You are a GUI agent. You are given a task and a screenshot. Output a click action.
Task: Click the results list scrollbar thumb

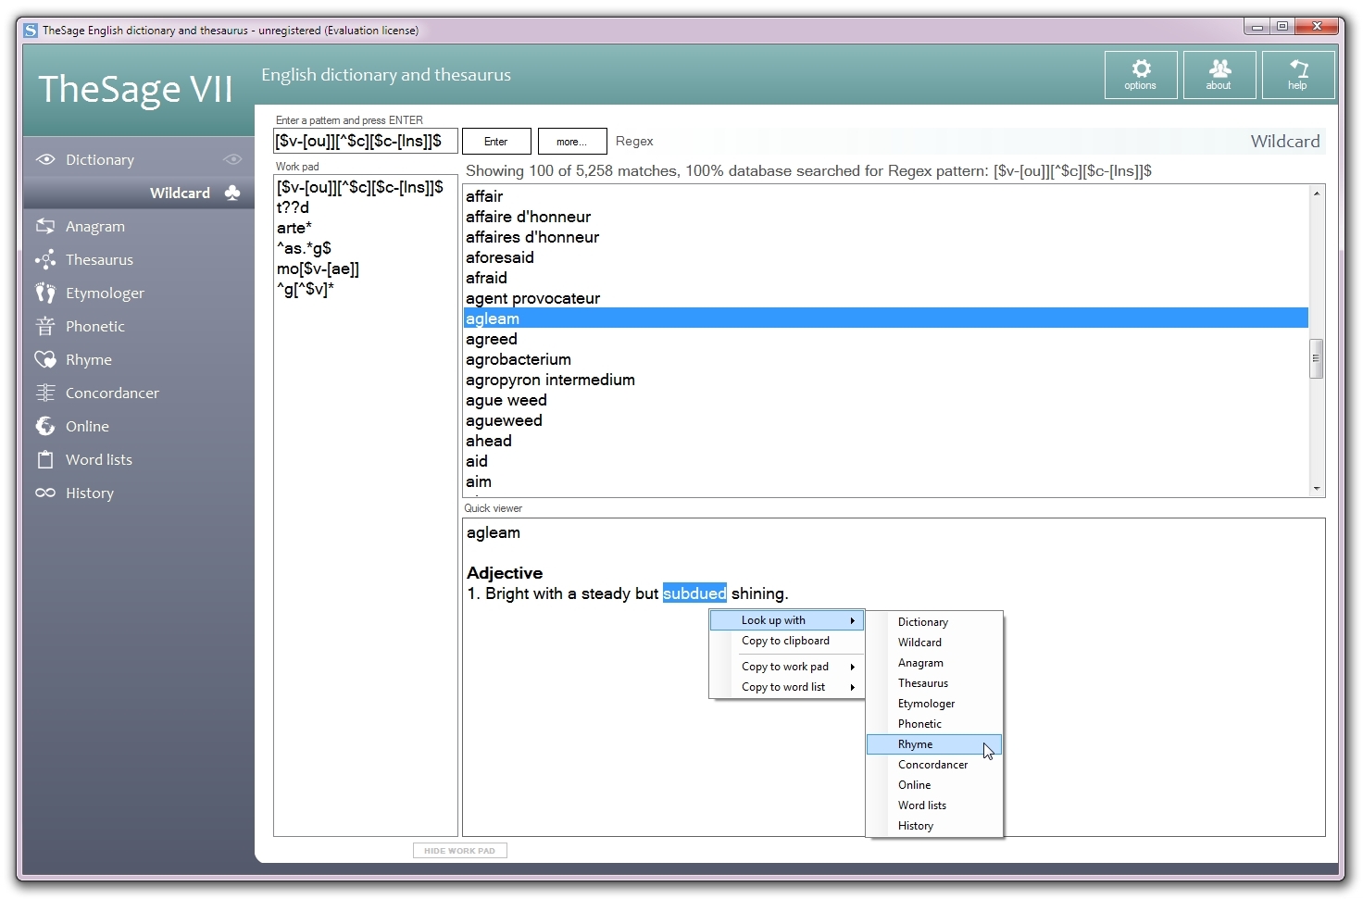[x=1316, y=359]
